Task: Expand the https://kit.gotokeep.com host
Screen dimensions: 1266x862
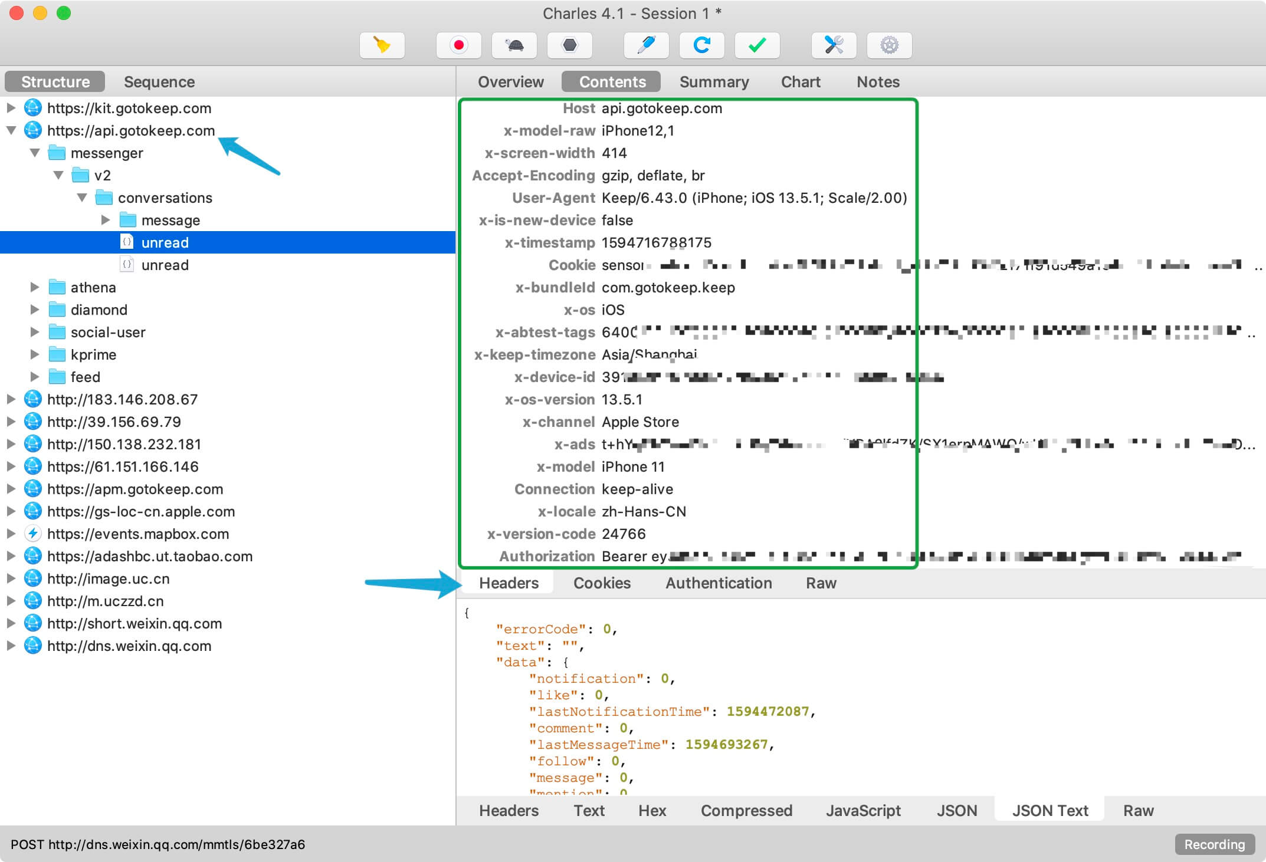Action: point(11,108)
